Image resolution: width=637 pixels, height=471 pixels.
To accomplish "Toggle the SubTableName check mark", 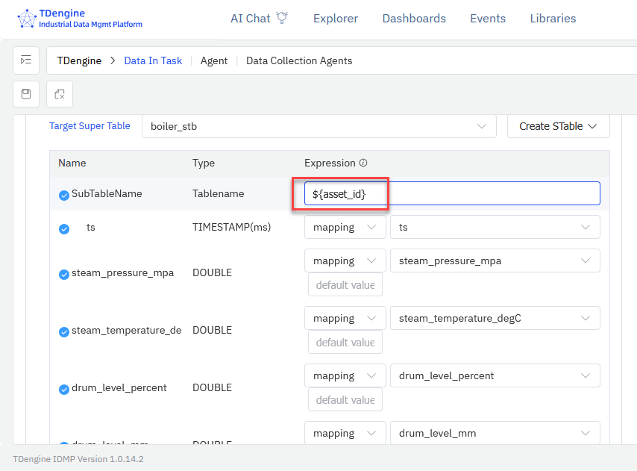I will coord(64,195).
